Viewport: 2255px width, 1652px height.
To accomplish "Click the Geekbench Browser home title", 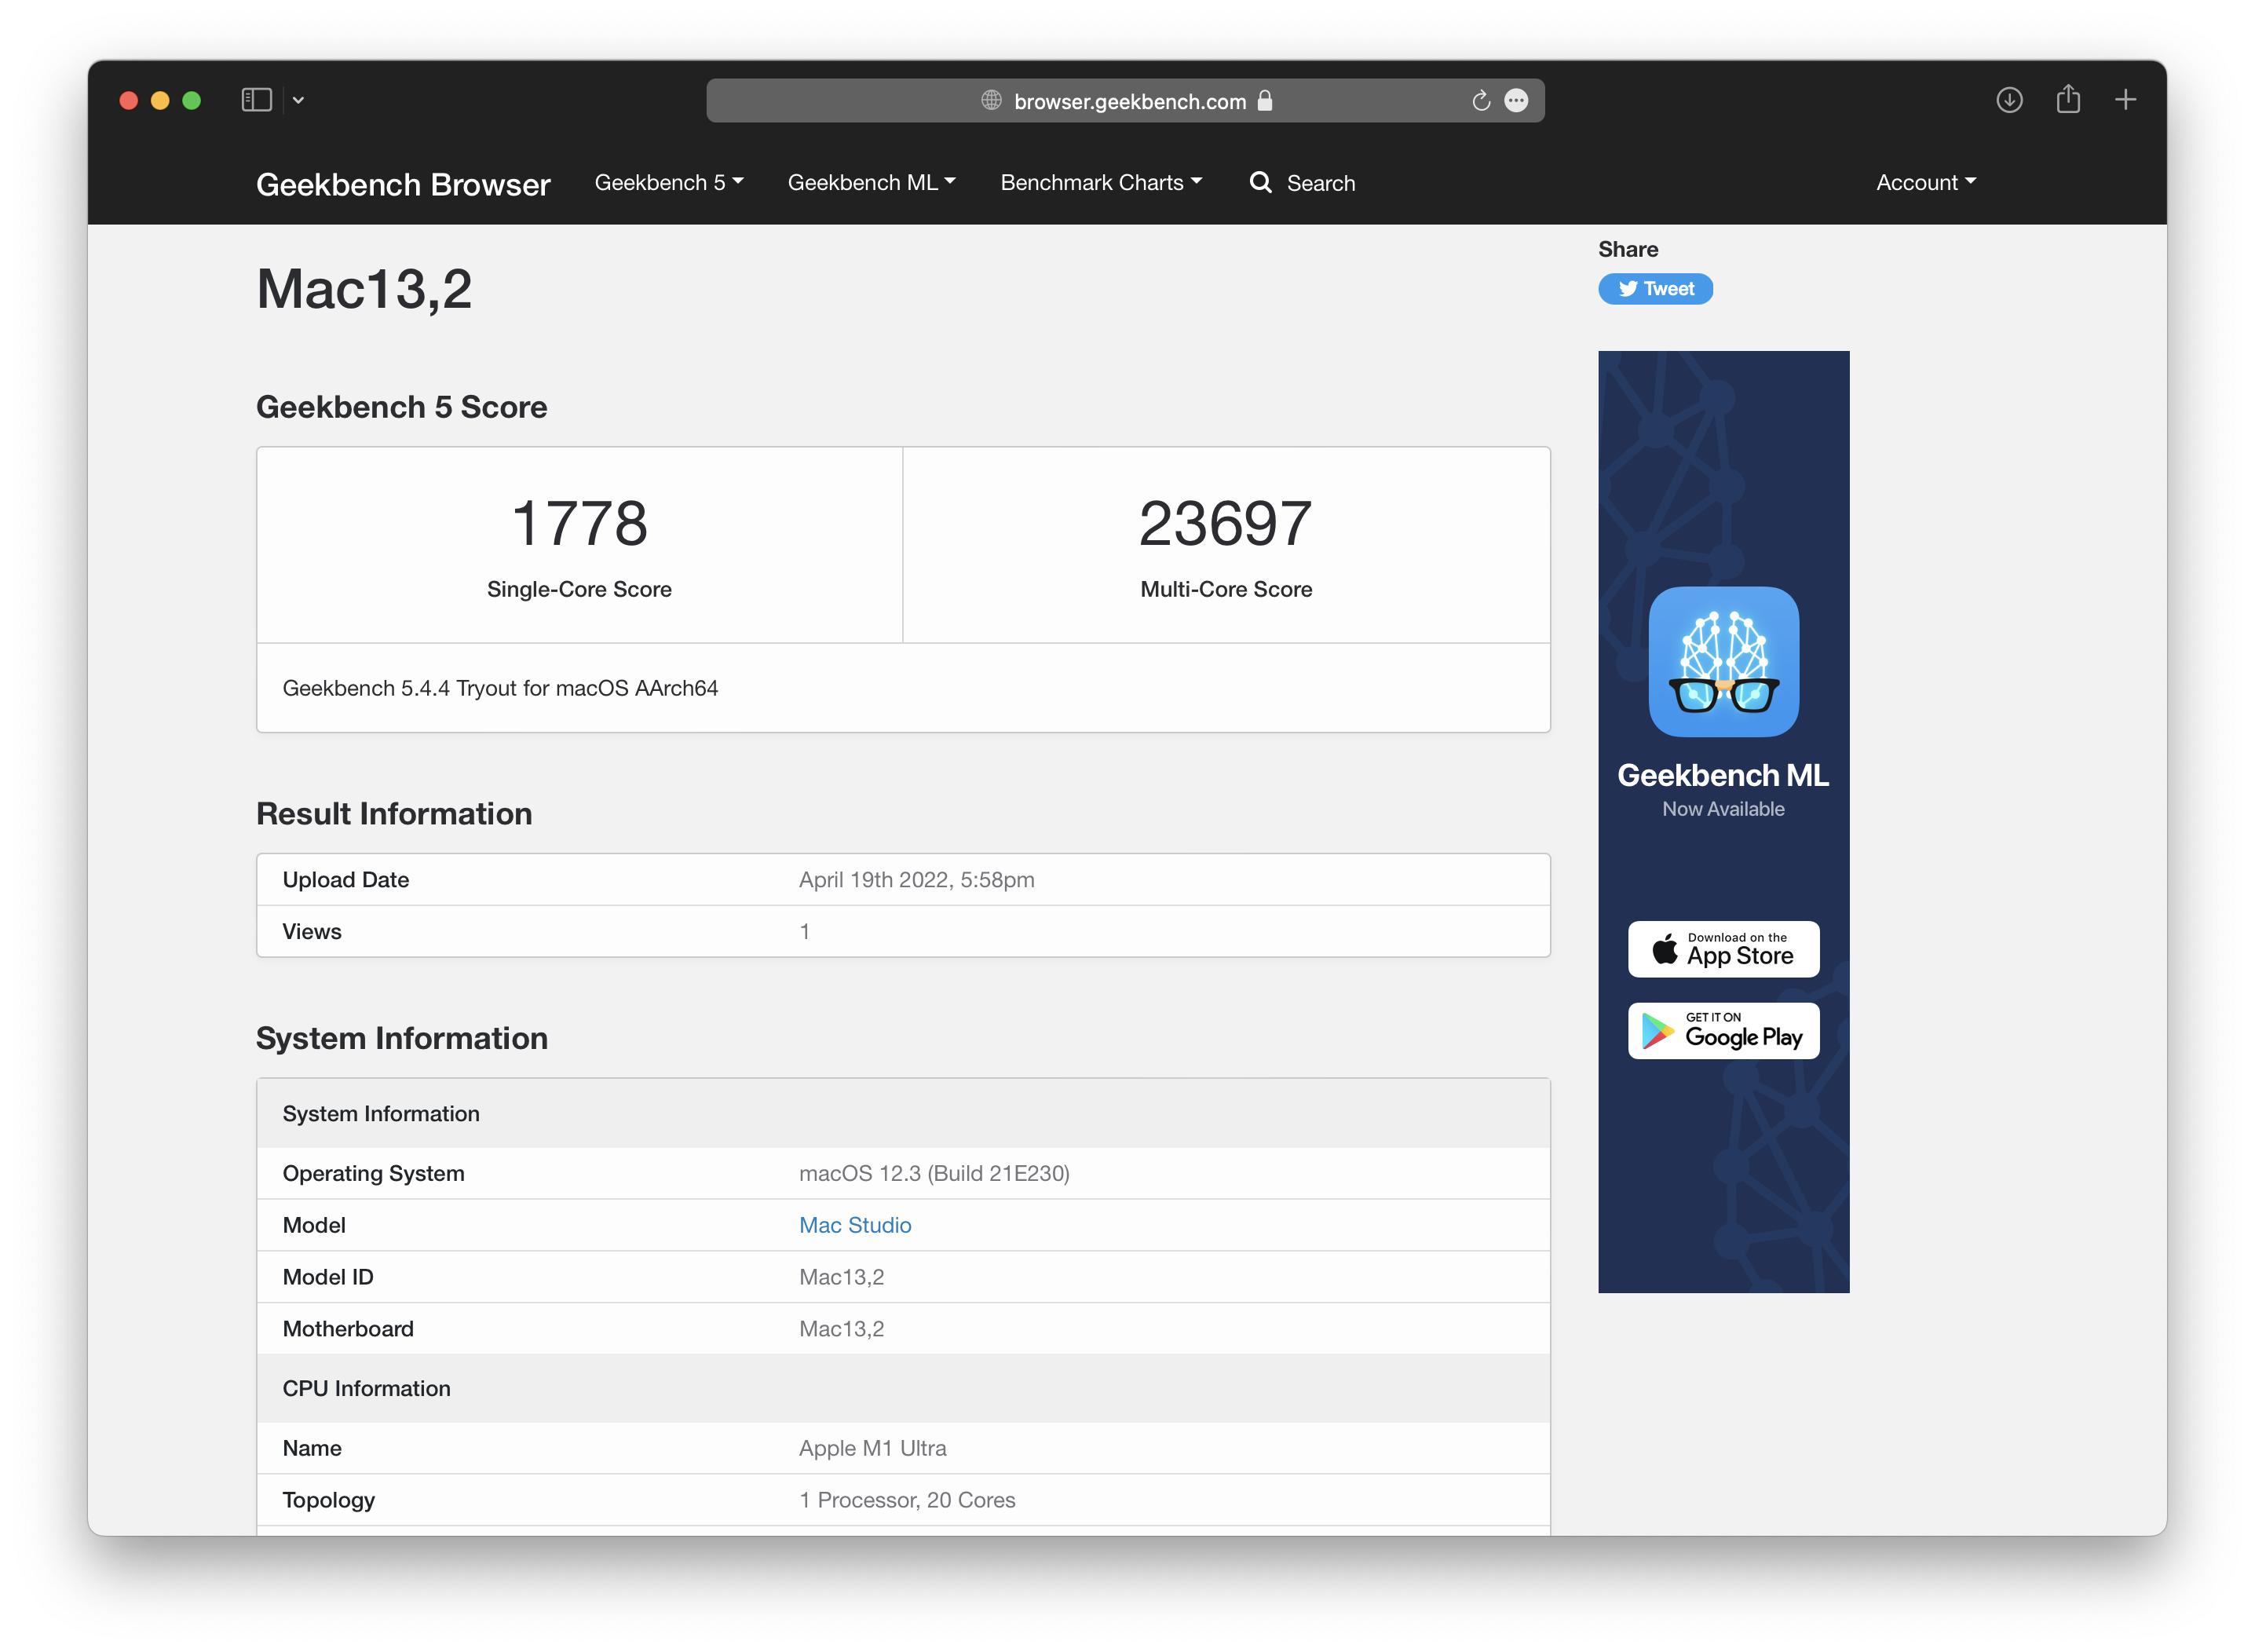I will (x=403, y=184).
